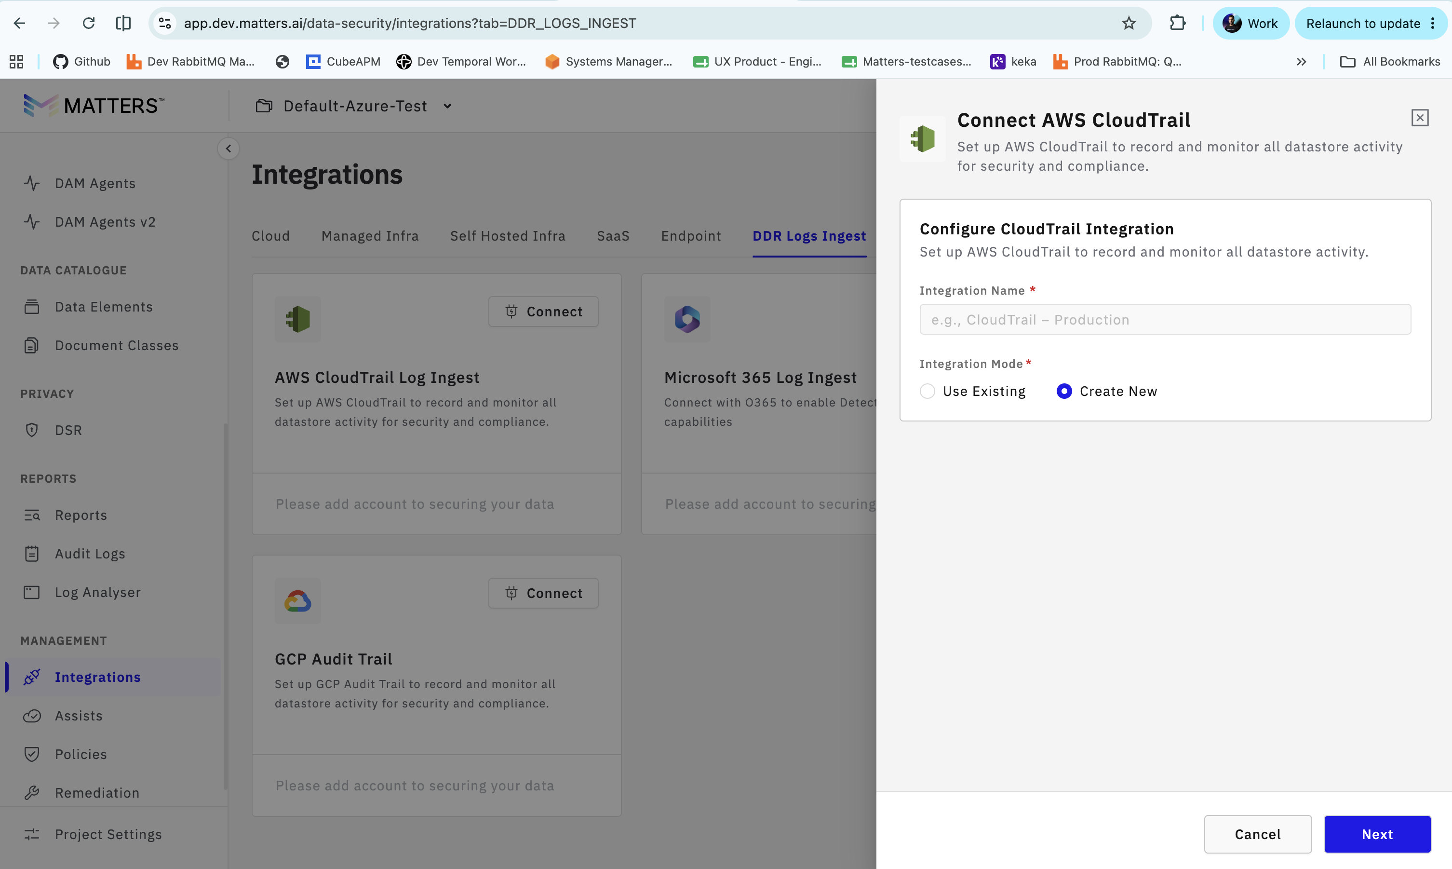Click the Remediation wrench icon
Image resolution: width=1452 pixels, height=869 pixels.
point(32,793)
